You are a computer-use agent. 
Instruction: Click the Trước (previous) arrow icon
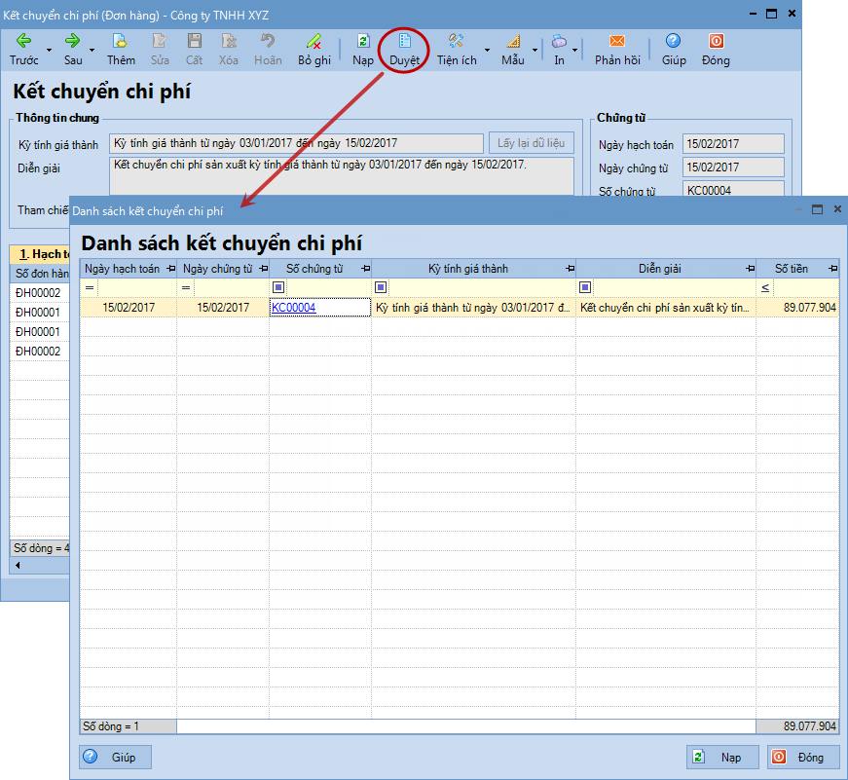click(x=24, y=41)
